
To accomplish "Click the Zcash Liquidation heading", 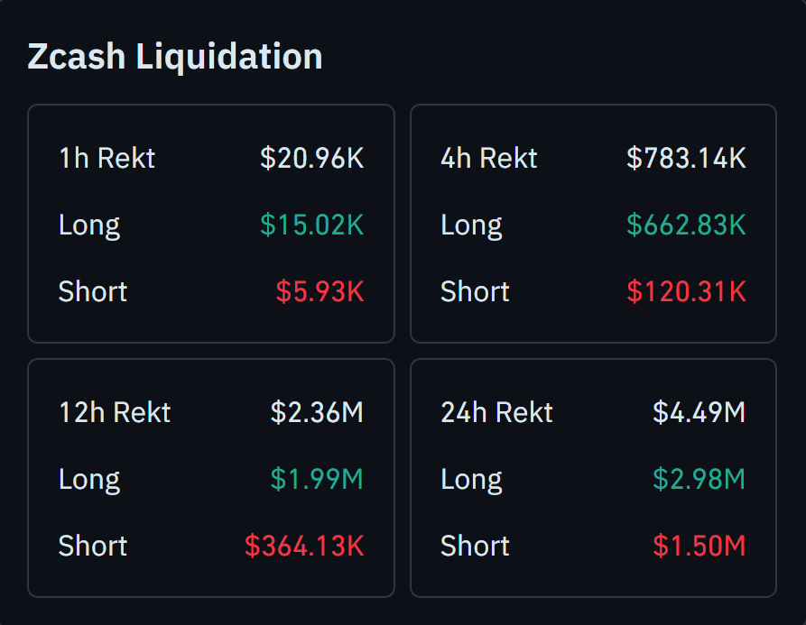I will (x=175, y=56).
